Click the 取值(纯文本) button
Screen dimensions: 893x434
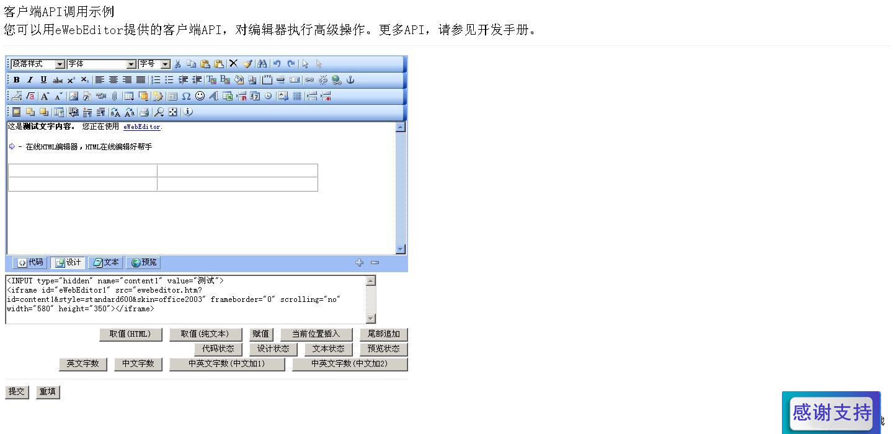(205, 334)
